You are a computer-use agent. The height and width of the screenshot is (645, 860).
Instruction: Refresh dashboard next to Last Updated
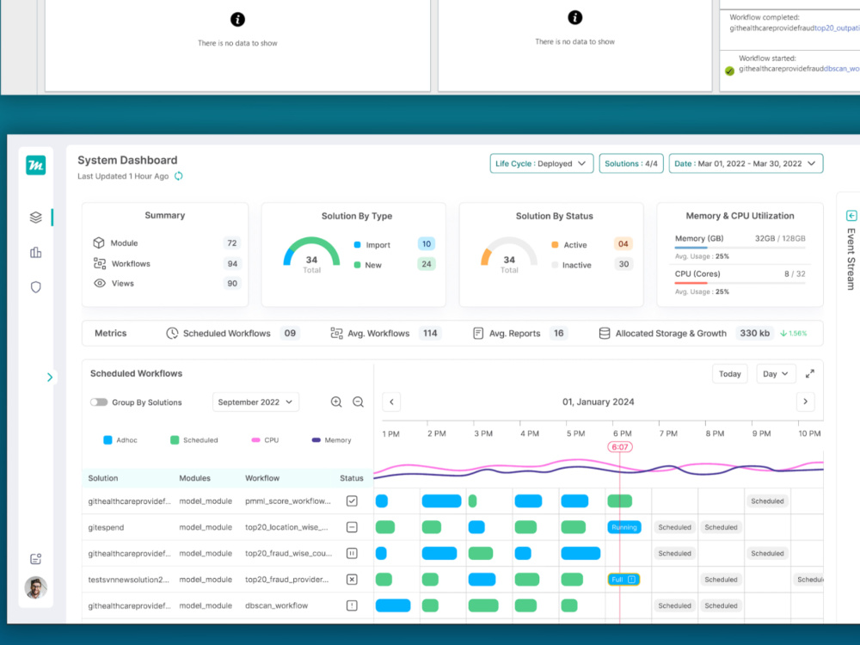click(179, 176)
